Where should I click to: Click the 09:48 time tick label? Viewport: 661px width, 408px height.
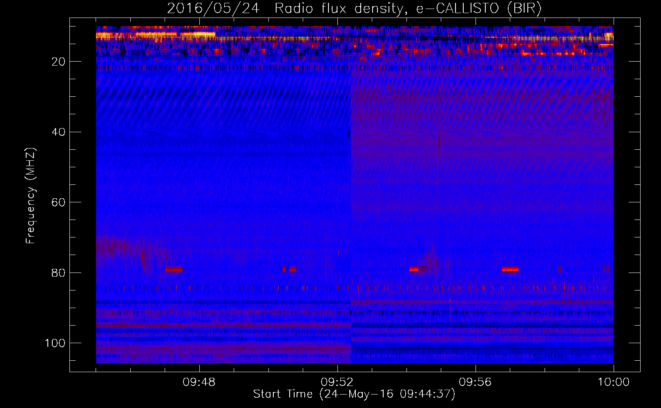[x=199, y=382]
